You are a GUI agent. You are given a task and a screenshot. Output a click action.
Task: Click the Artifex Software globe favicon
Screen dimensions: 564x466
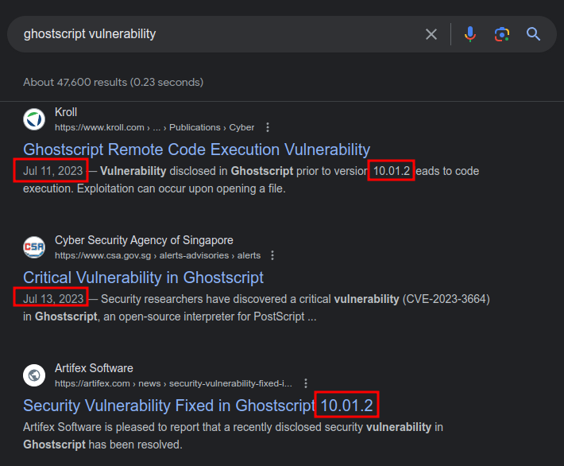(34, 375)
